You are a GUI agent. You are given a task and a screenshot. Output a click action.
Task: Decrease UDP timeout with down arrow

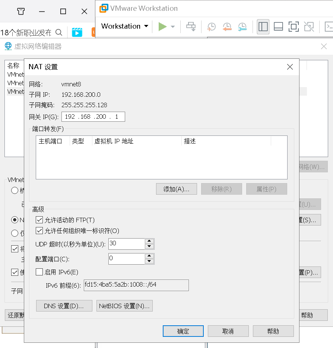pos(149,246)
